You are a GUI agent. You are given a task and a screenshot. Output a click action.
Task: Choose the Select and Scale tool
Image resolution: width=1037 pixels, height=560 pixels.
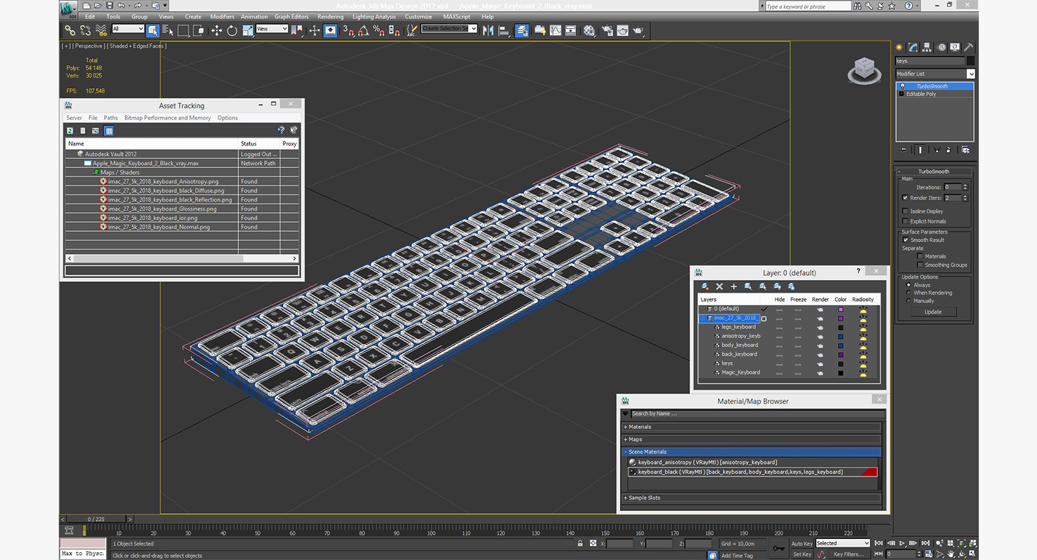247,31
